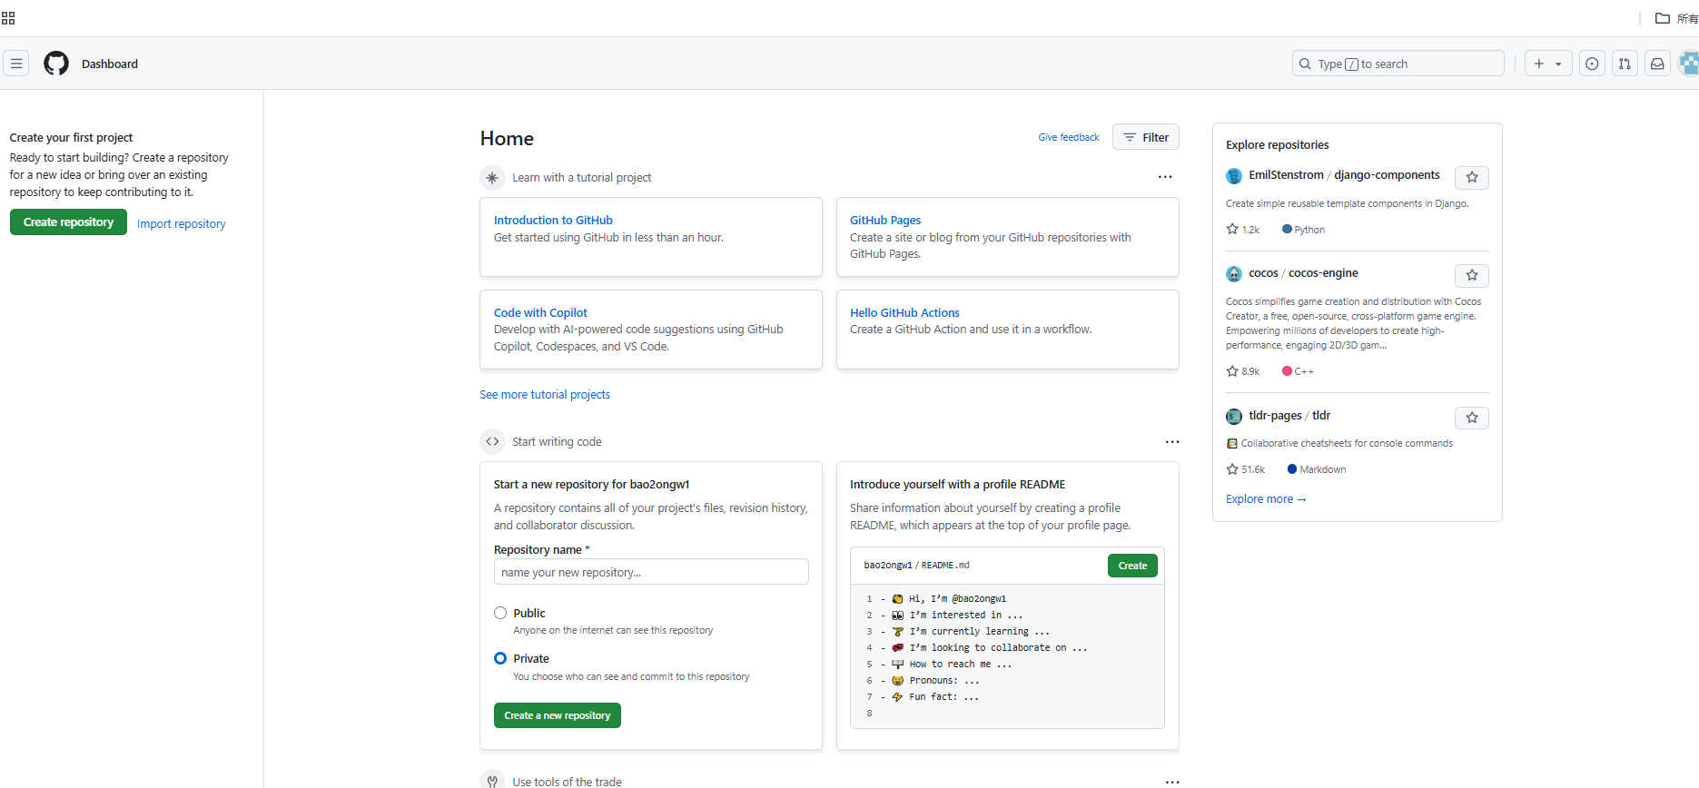Expand the plus create-new dropdown
This screenshot has height=788, width=1699.
point(1547,64)
